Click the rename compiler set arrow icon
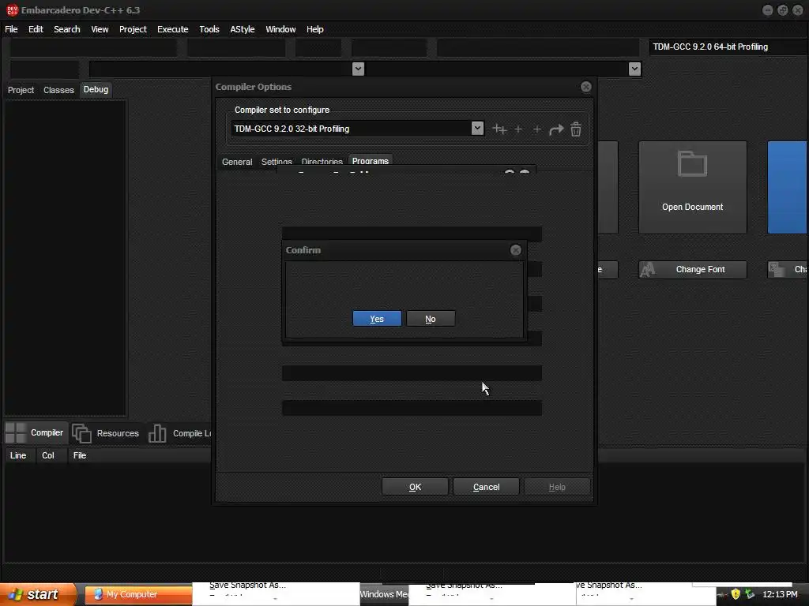The height and width of the screenshot is (606, 809). coord(556,129)
